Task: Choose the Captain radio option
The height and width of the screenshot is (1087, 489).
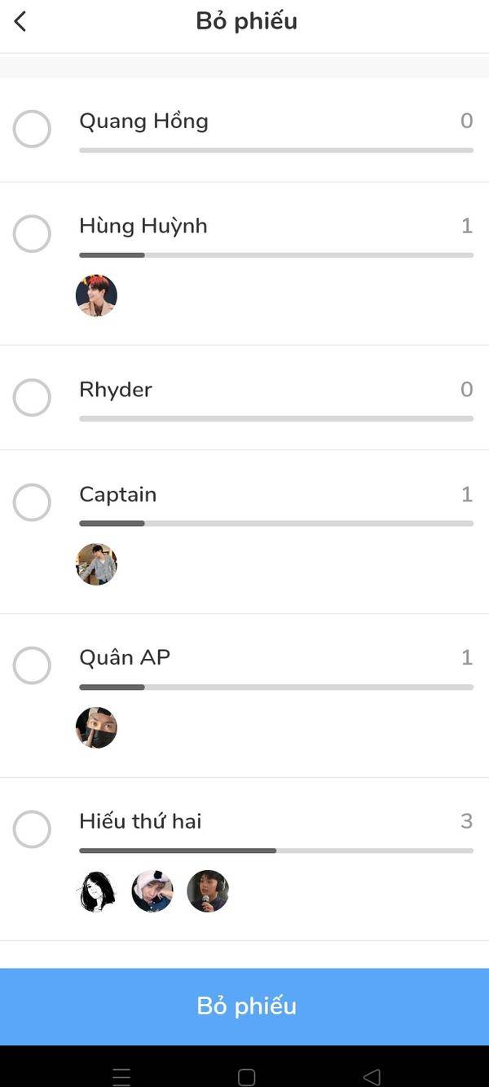Action: pyautogui.click(x=32, y=502)
